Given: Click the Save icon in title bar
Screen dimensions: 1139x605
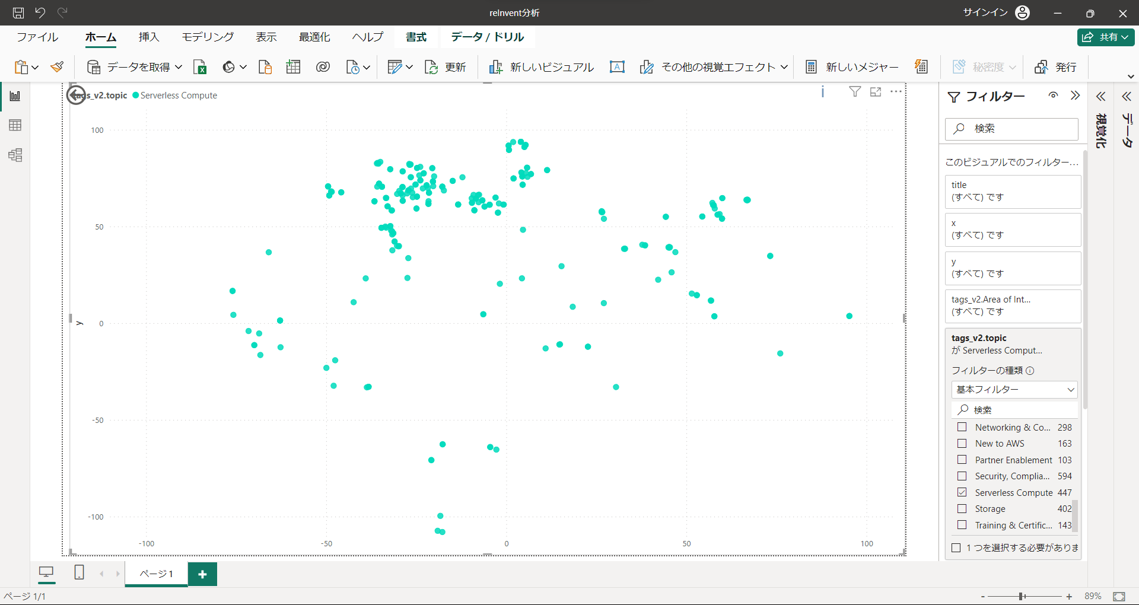Looking at the screenshot, I should coord(18,12).
